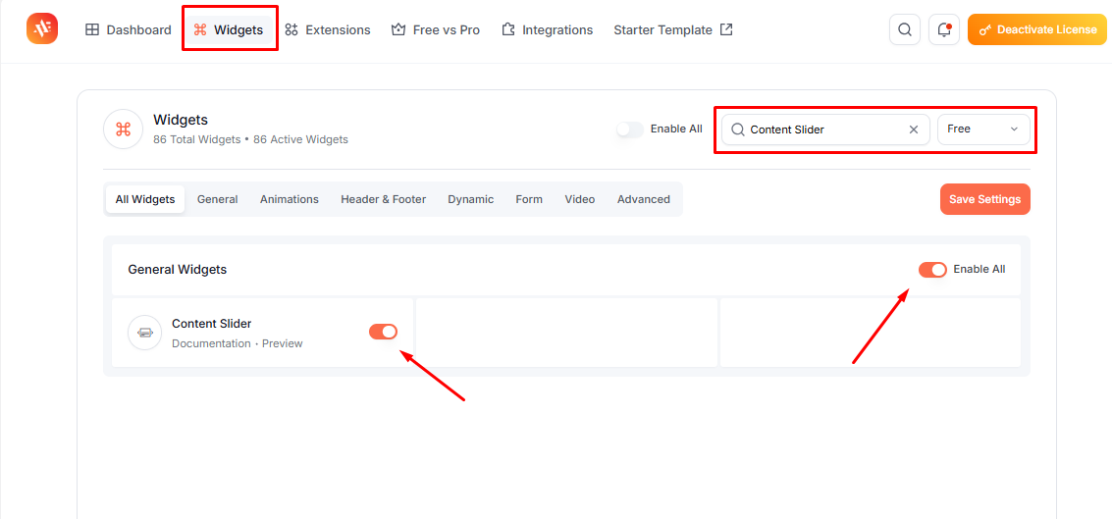The image size is (1112, 519).
Task: Click the '86 Total Widgets' count text
Action: [x=197, y=139]
